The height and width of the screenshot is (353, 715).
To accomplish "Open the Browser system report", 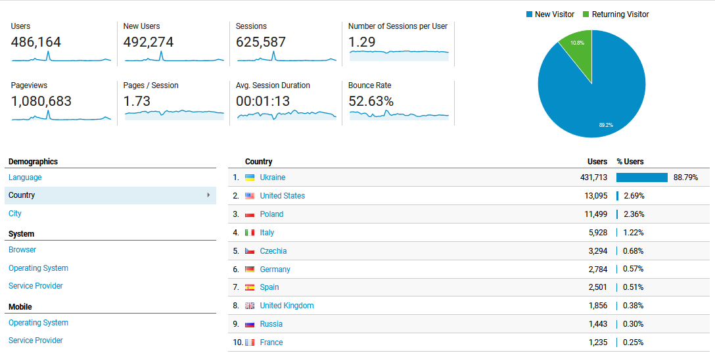I will (x=22, y=250).
